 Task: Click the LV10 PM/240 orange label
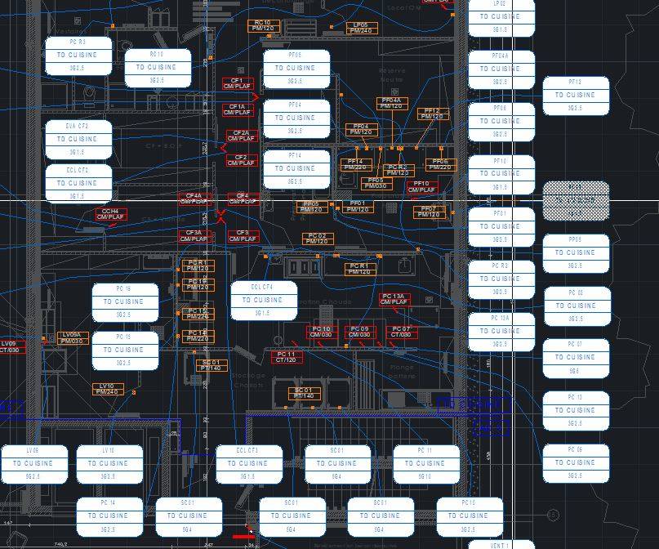107,389
